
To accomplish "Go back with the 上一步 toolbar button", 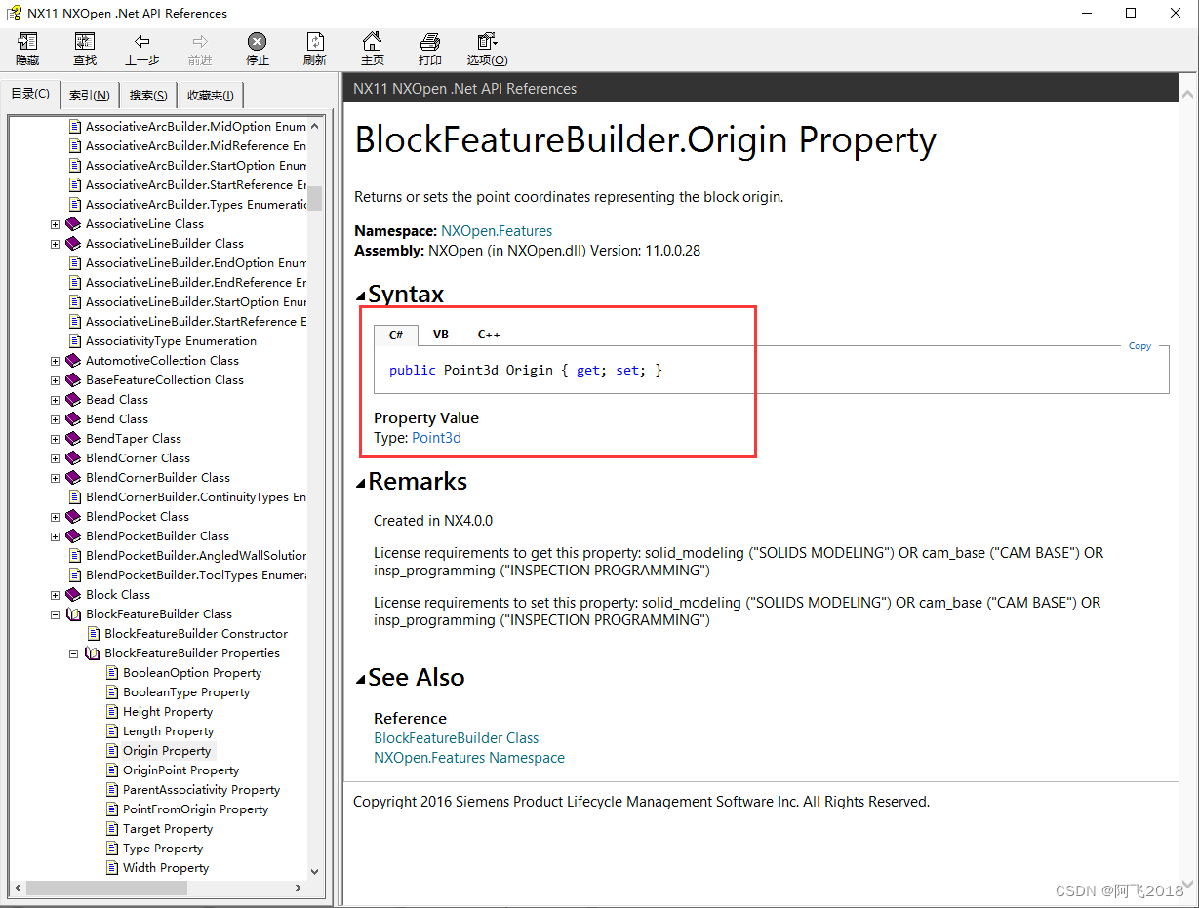I will pyautogui.click(x=142, y=49).
